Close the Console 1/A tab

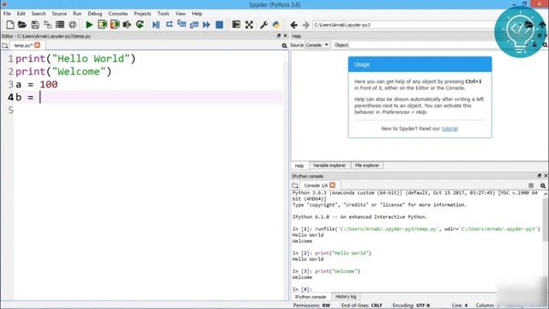[x=333, y=185]
